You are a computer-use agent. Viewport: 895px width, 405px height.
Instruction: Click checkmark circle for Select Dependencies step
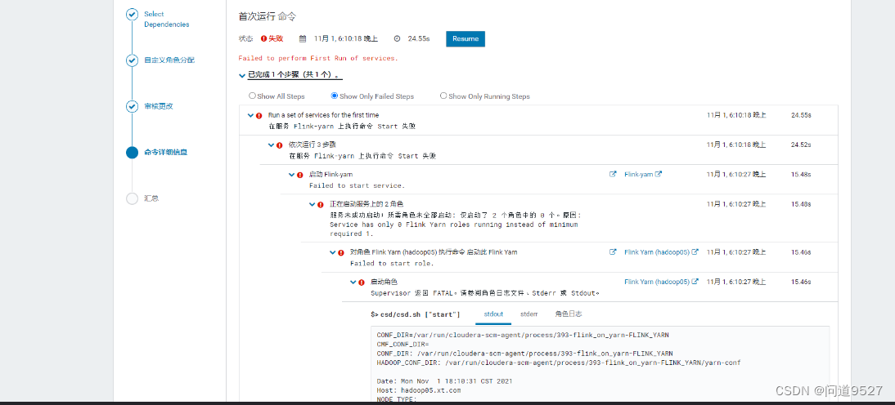(x=132, y=14)
